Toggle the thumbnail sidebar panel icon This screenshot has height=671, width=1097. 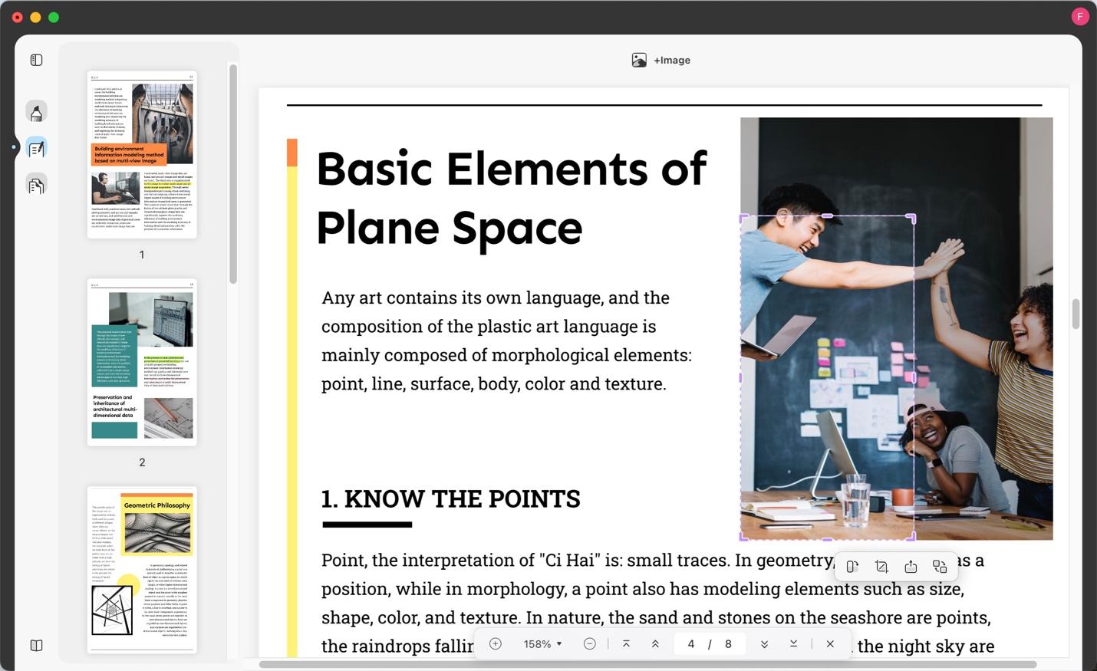click(36, 60)
